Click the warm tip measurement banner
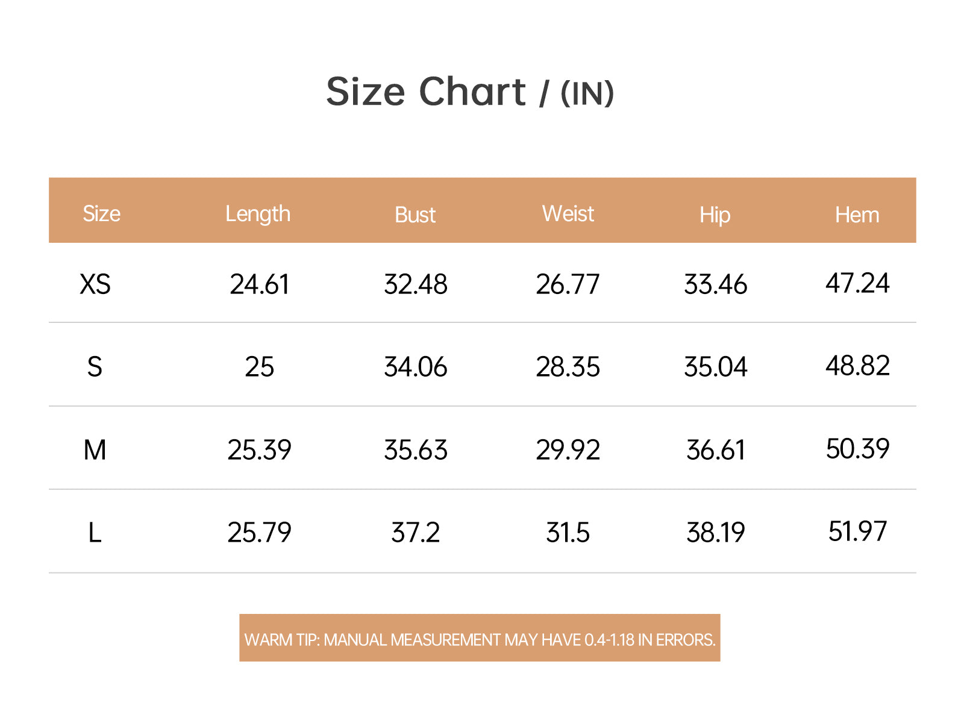This screenshot has height=723, width=964. point(480,638)
